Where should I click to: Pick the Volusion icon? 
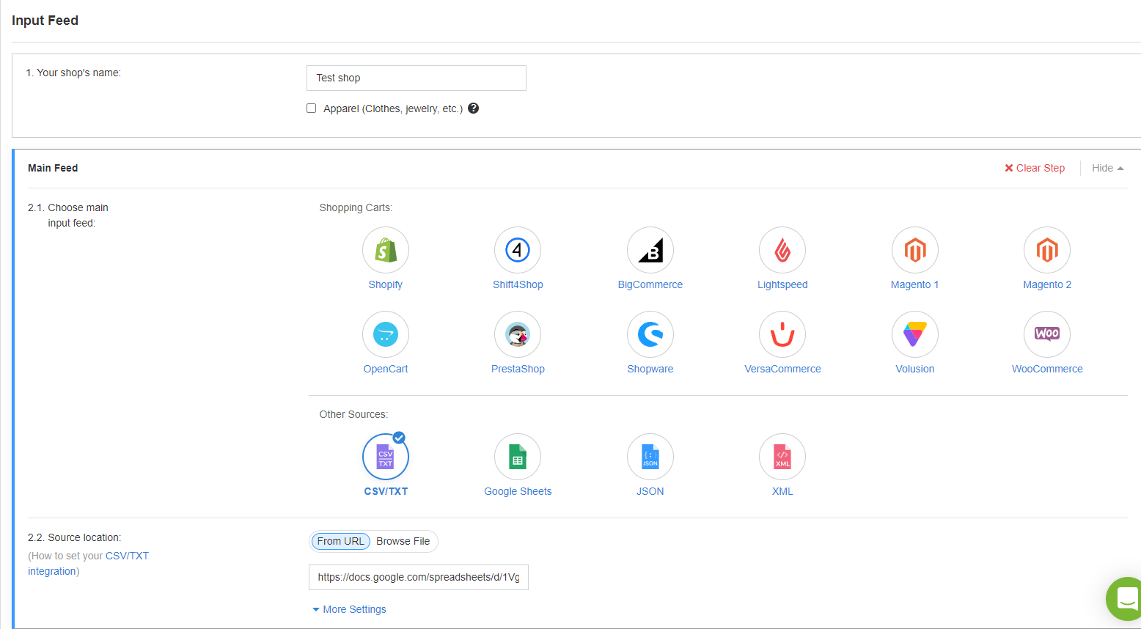tap(915, 334)
